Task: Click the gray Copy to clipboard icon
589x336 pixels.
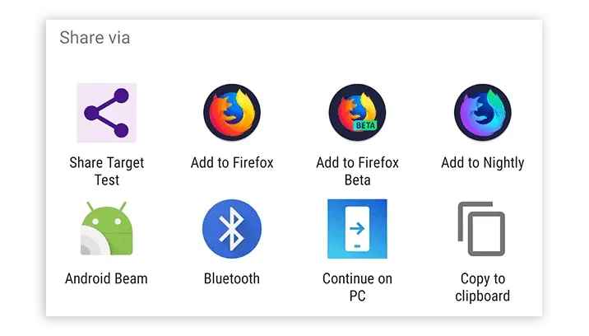Action: point(481,229)
